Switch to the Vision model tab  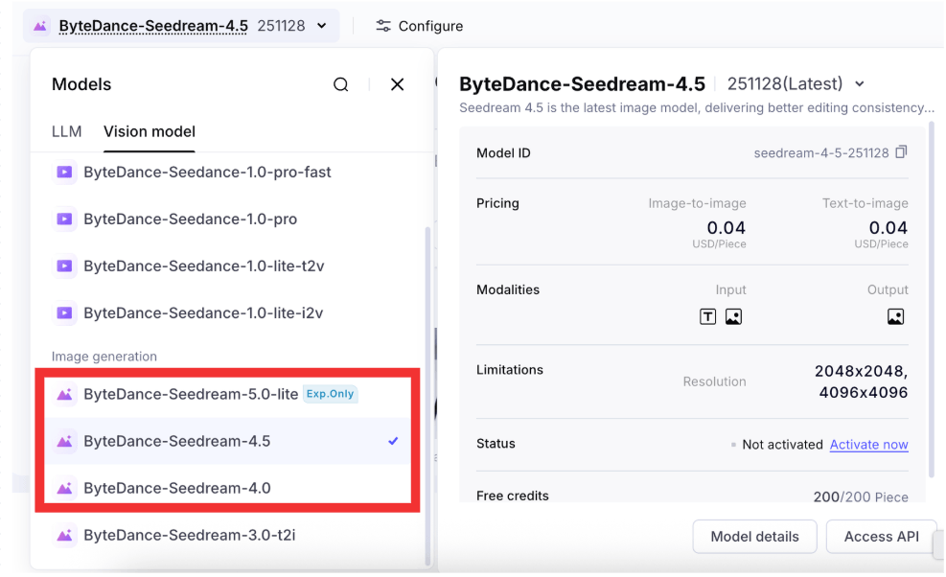[150, 131]
